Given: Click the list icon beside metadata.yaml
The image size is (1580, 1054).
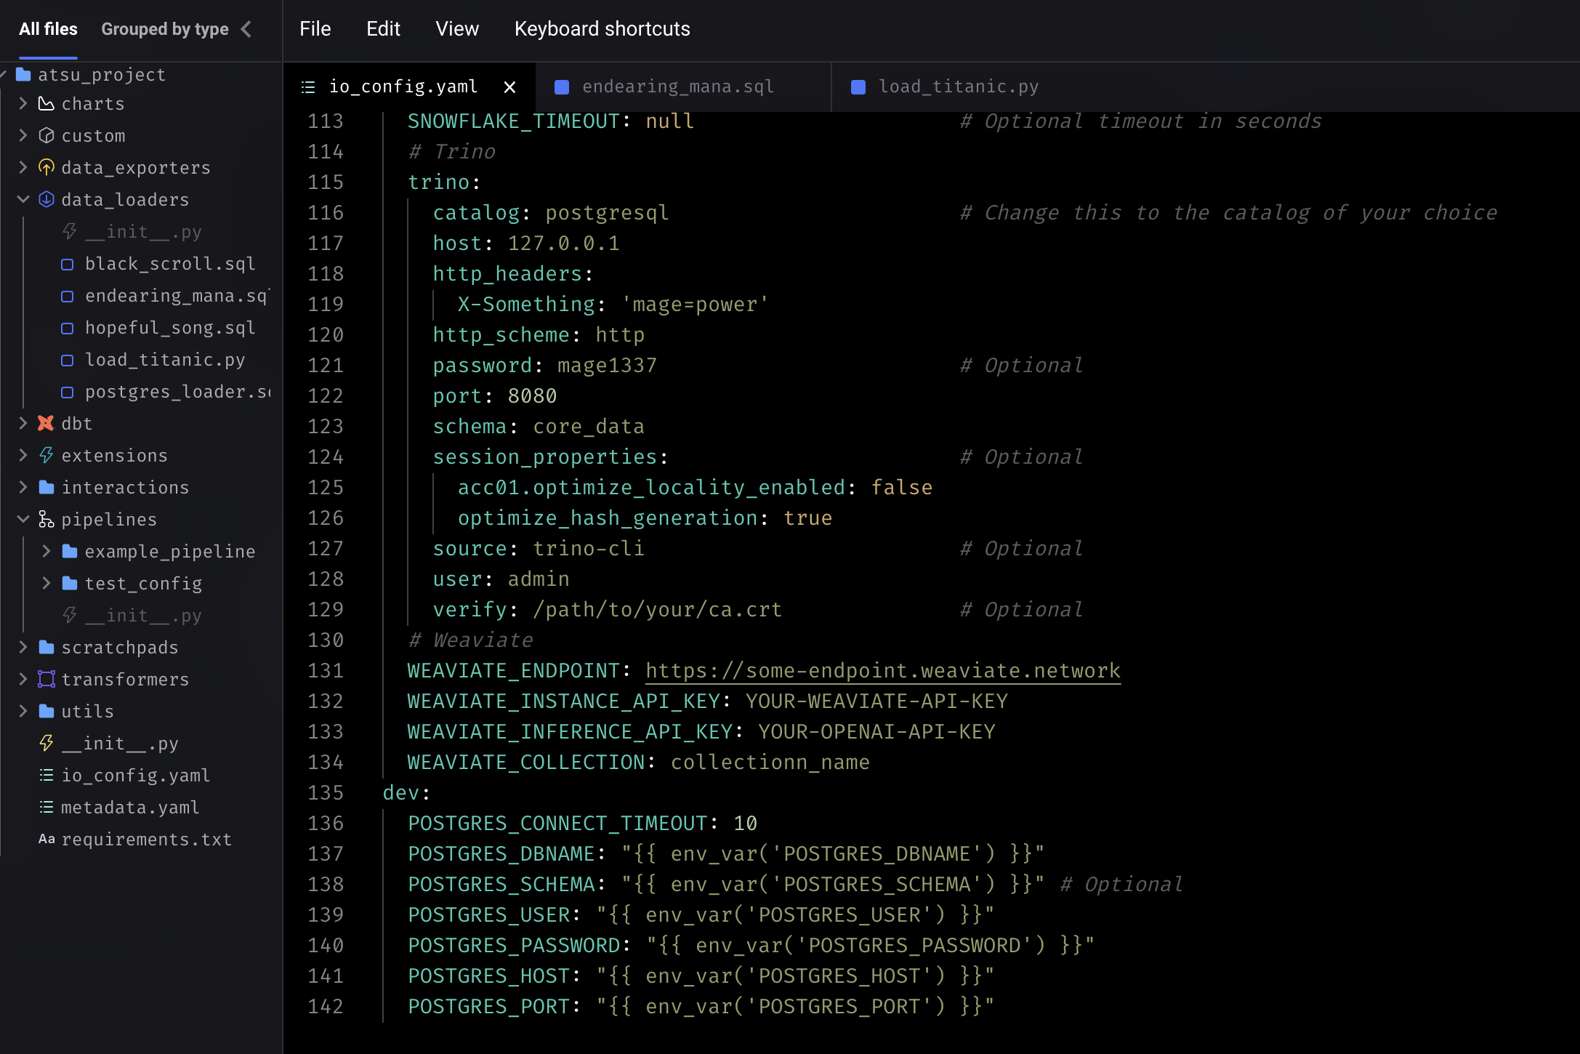Looking at the screenshot, I should coord(47,808).
